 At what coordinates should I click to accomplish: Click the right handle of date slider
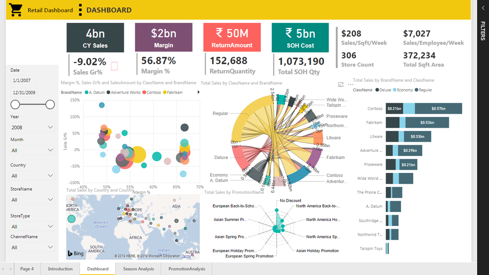(50, 104)
